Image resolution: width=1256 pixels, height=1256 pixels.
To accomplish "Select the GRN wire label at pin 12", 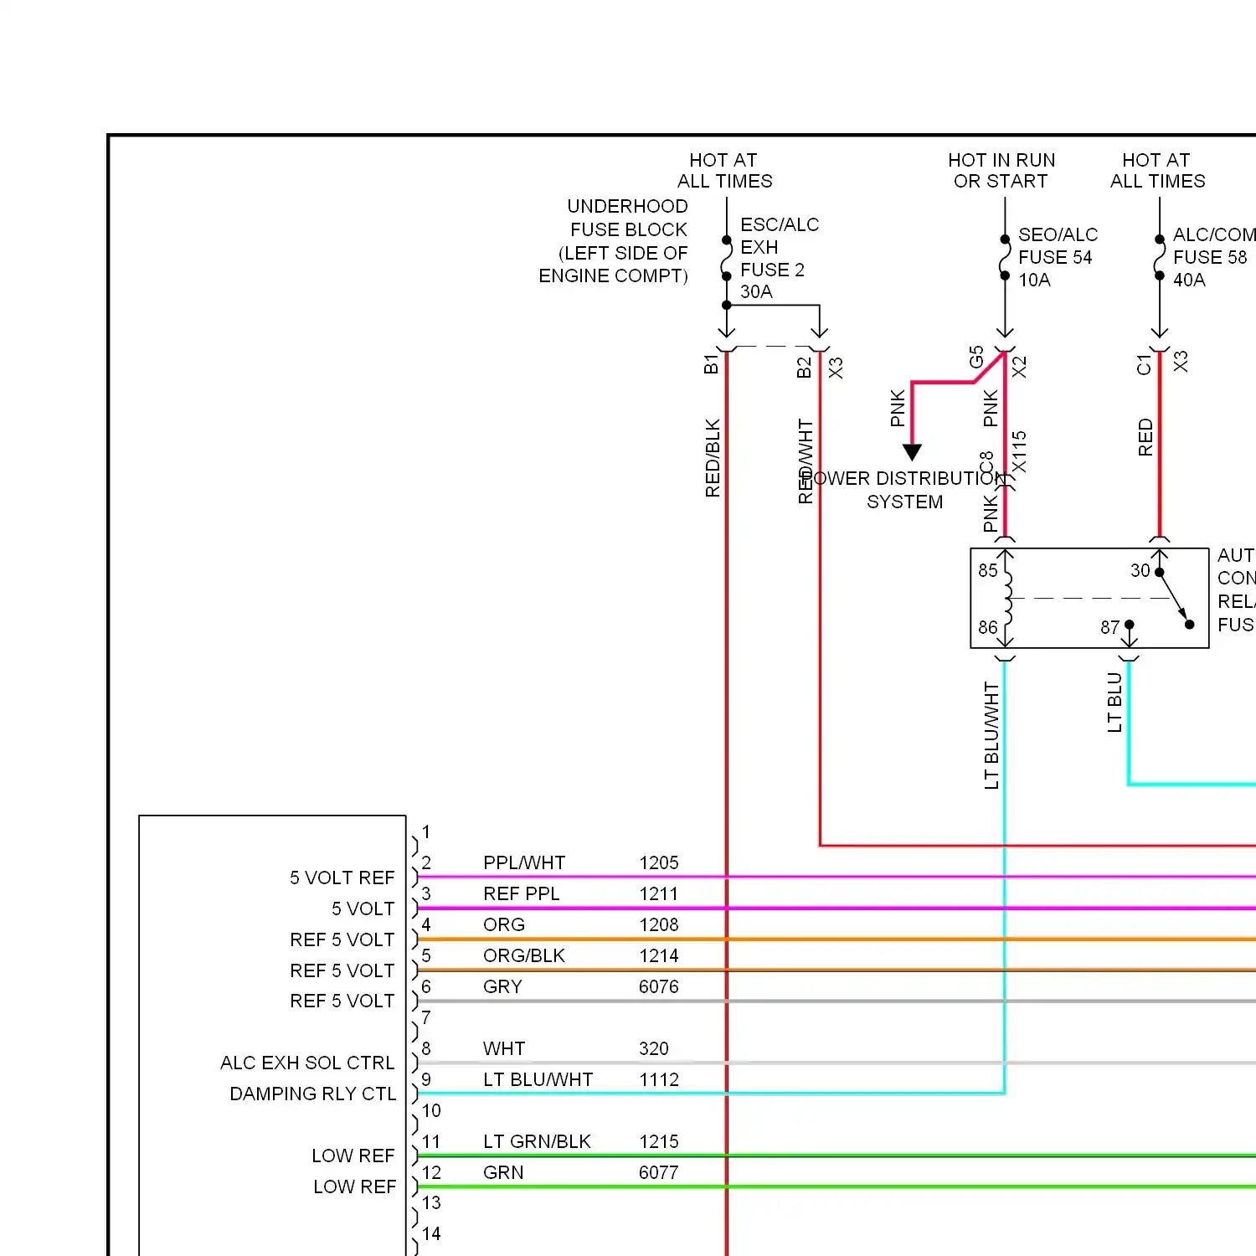I will click(503, 1172).
